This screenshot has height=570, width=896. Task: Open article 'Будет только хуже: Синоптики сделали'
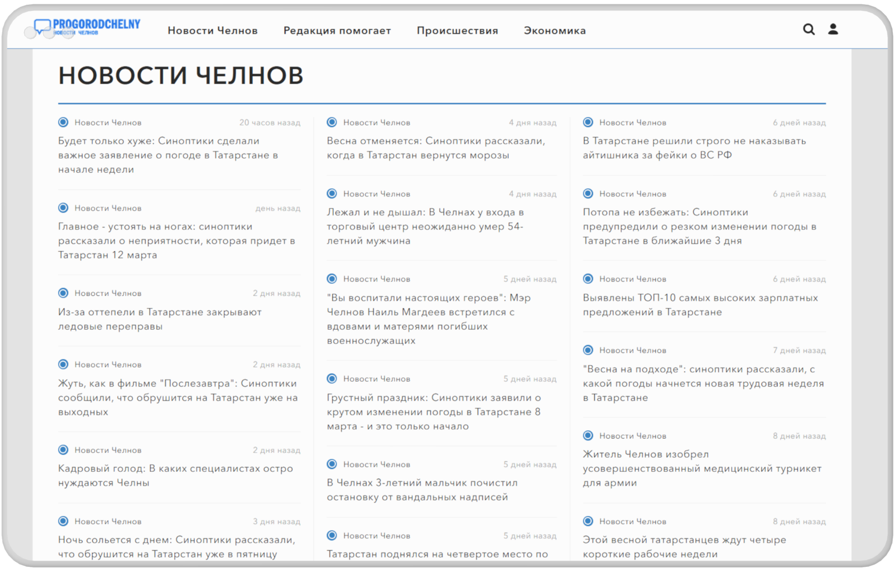tap(168, 155)
